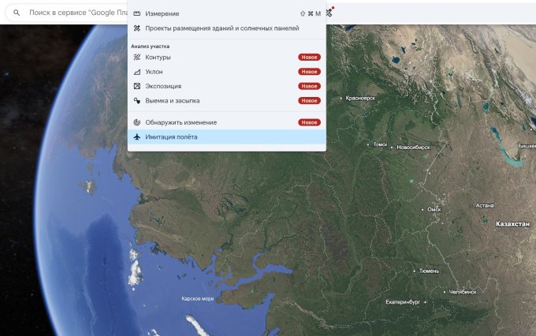Click the solar panel design icon

tap(136, 28)
